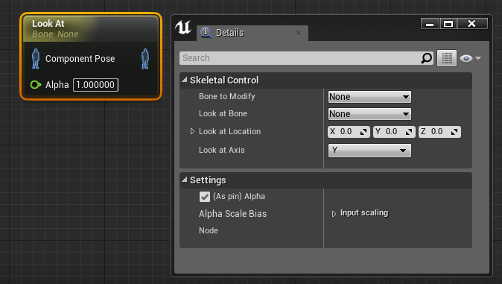Click the Details search field
The width and height of the screenshot is (502, 284).
point(306,58)
